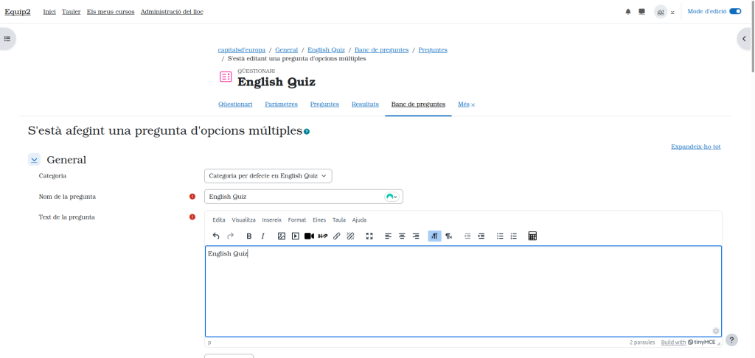This screenshot has width=755, height=358.
Task: Insert H5P content icon
Action: pos(323,236)
